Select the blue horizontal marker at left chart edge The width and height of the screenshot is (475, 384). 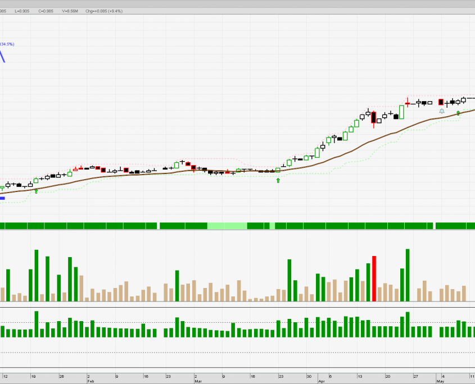[x=2, y=198]
